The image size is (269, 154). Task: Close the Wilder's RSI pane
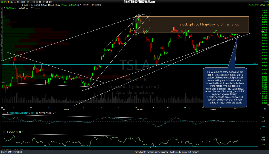[x=4, y=132]
